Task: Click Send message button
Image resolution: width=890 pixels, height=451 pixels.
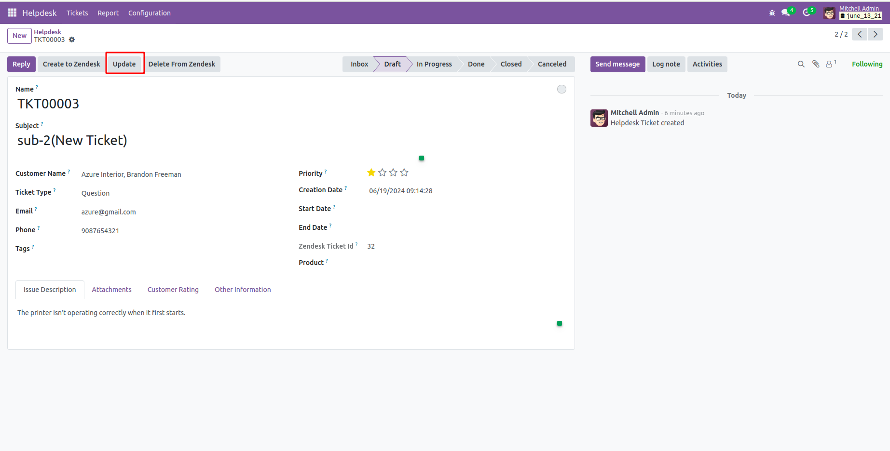Action: 617,64
